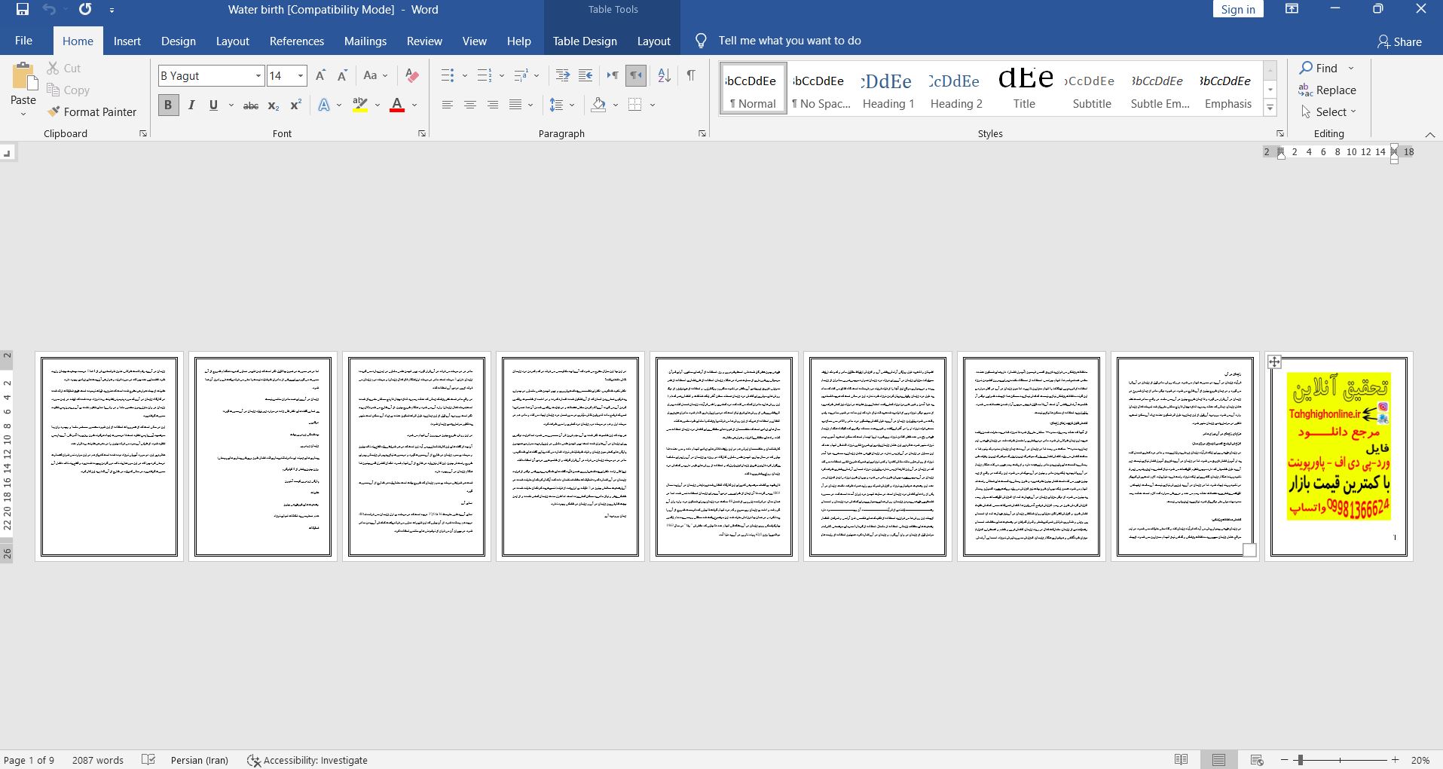
Task: Decrease paragraph indent
Action: (x=562, y=75)
